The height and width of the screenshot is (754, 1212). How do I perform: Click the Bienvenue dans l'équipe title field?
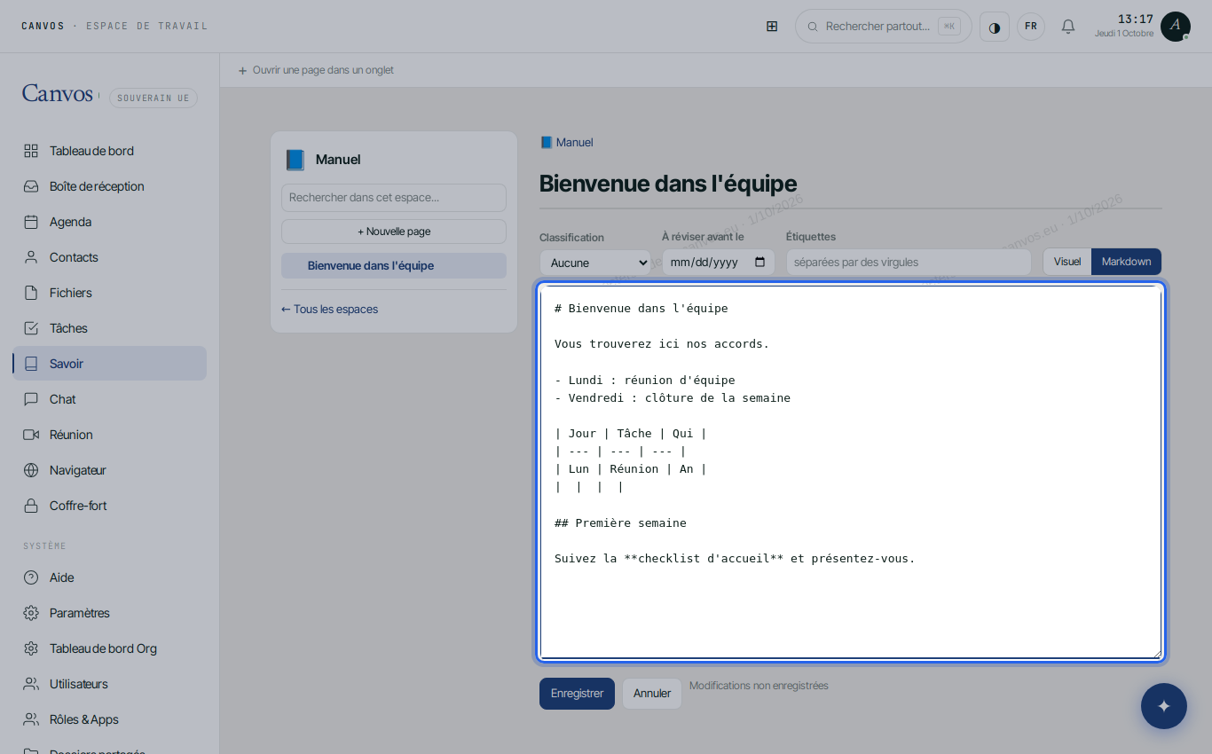pos(851,185)
